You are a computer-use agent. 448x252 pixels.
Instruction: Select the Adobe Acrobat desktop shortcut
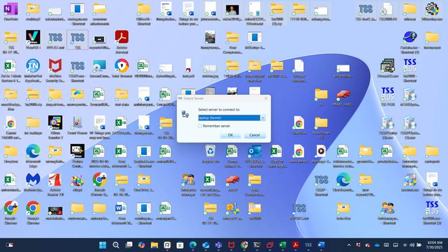click(122, 42)
